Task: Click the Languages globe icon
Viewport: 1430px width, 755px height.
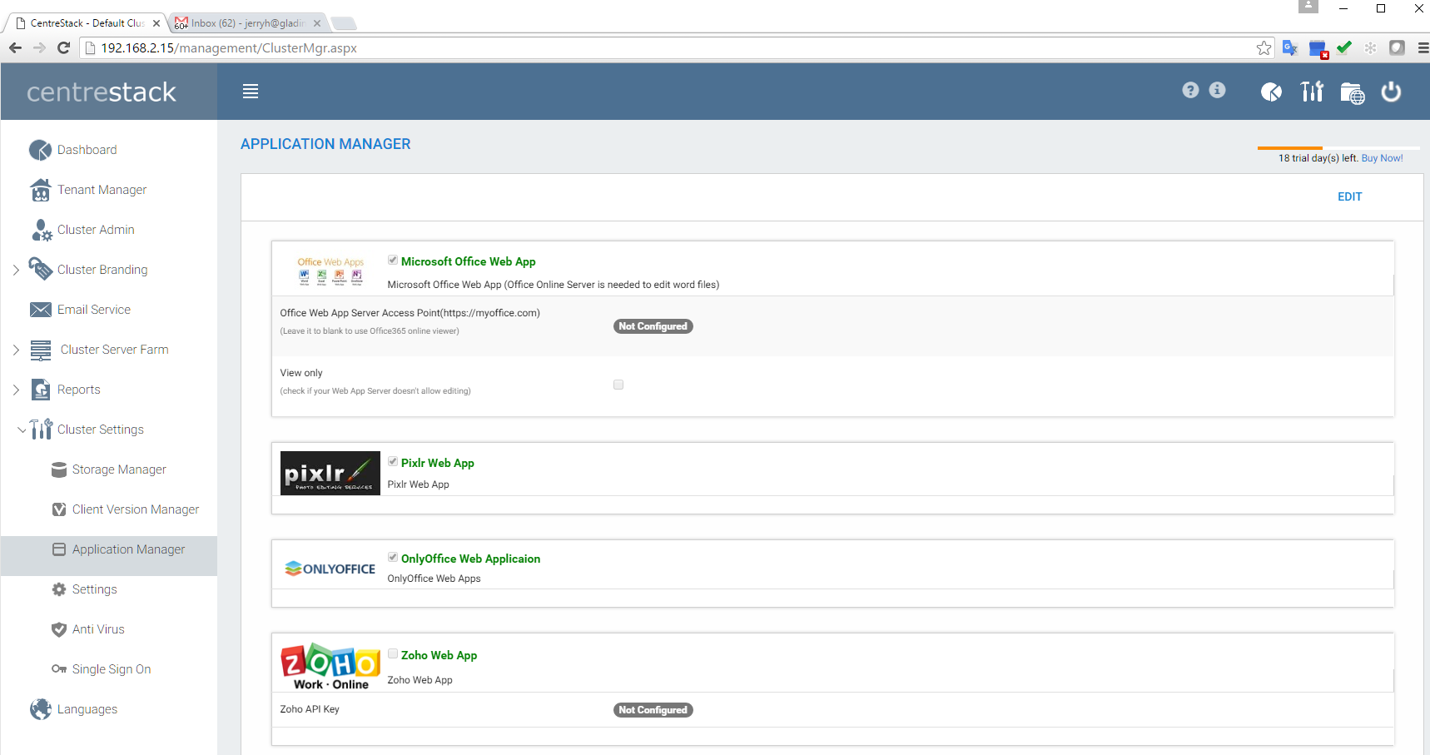Action: (40, 709)
